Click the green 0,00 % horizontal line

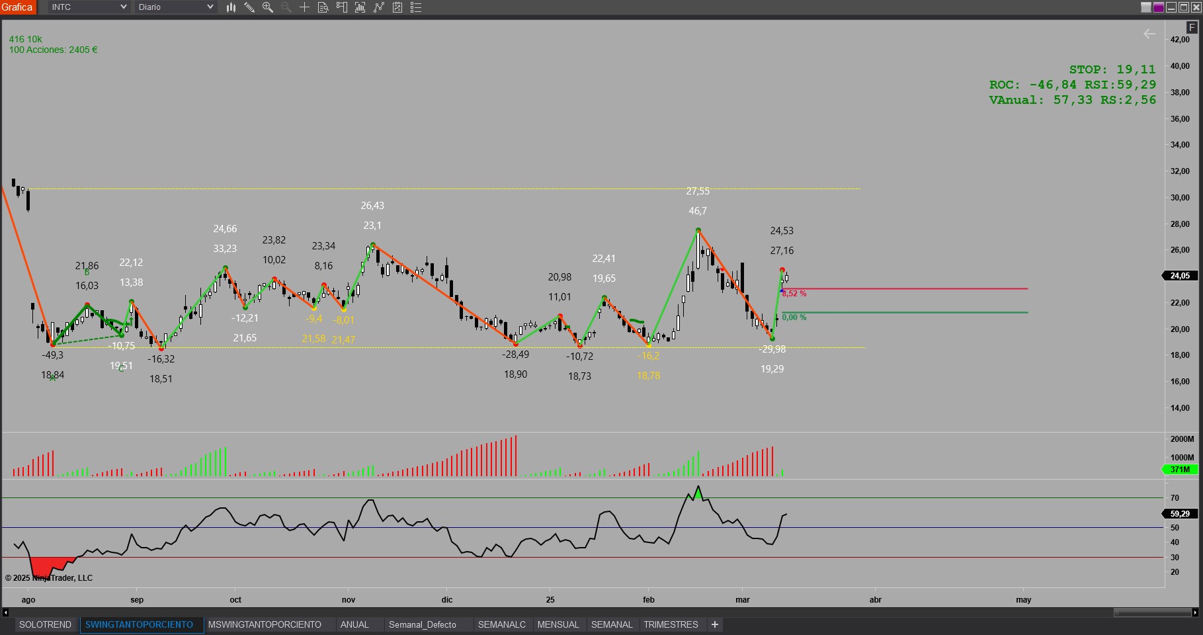pos(905,312)
